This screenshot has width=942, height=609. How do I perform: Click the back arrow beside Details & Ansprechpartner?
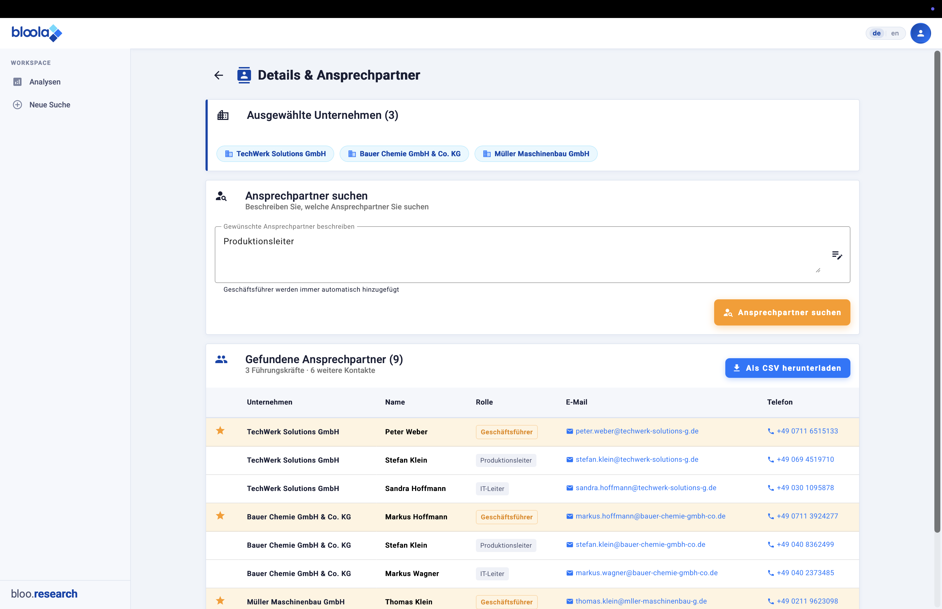tap(219, 75)
